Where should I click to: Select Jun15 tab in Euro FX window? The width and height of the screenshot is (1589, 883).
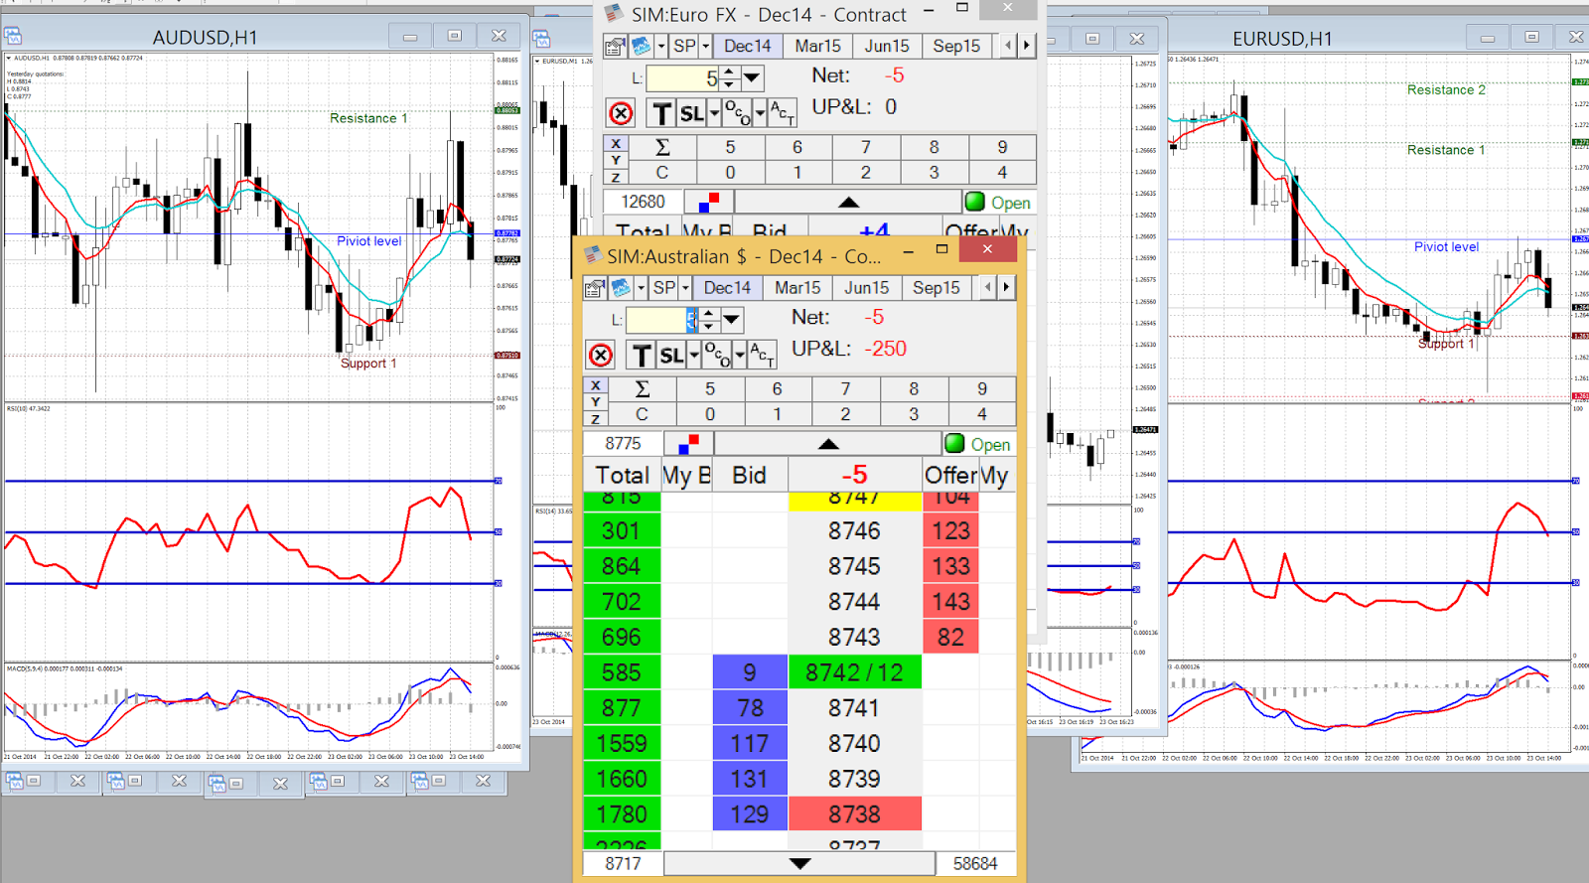887,46
